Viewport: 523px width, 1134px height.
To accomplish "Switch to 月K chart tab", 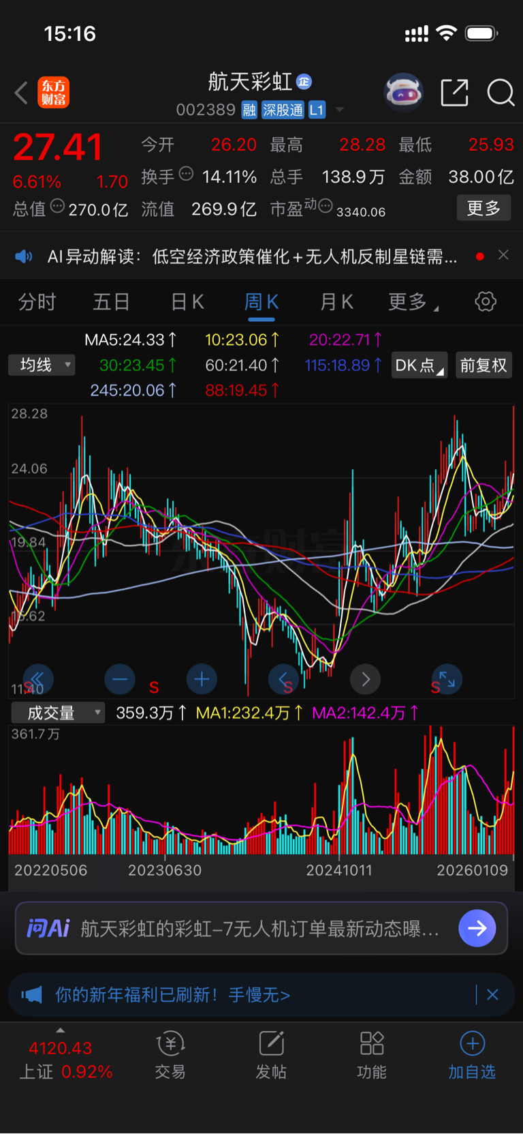I will point(336,301).
